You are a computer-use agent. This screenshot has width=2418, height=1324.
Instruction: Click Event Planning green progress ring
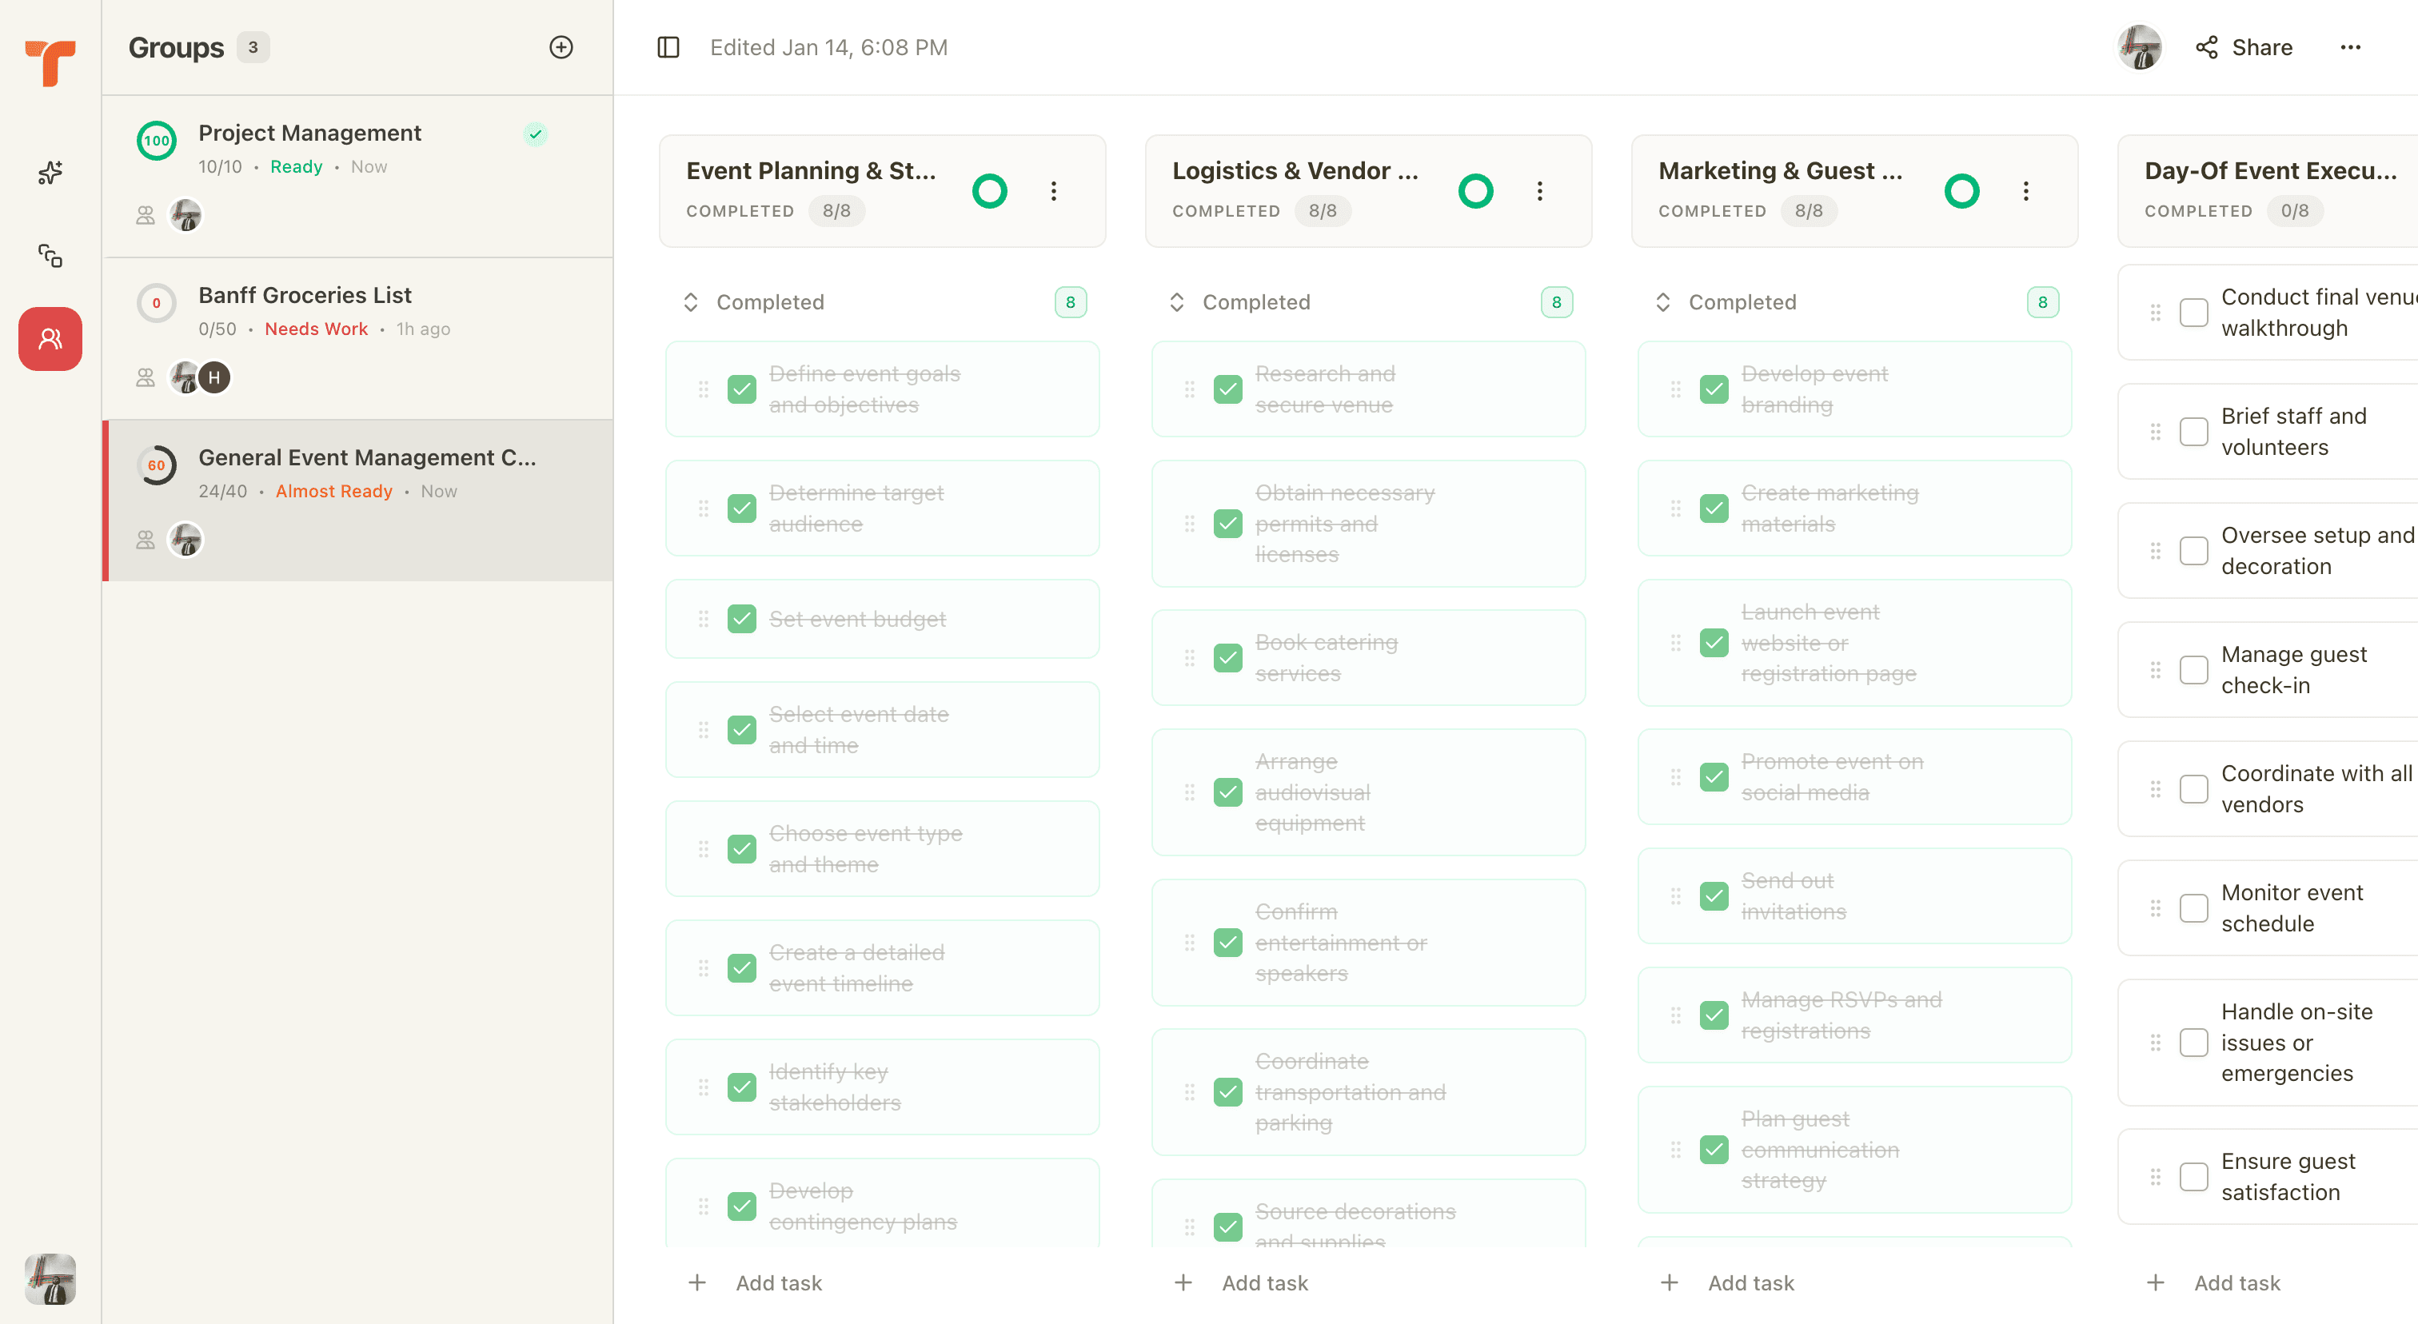(989, 191)
